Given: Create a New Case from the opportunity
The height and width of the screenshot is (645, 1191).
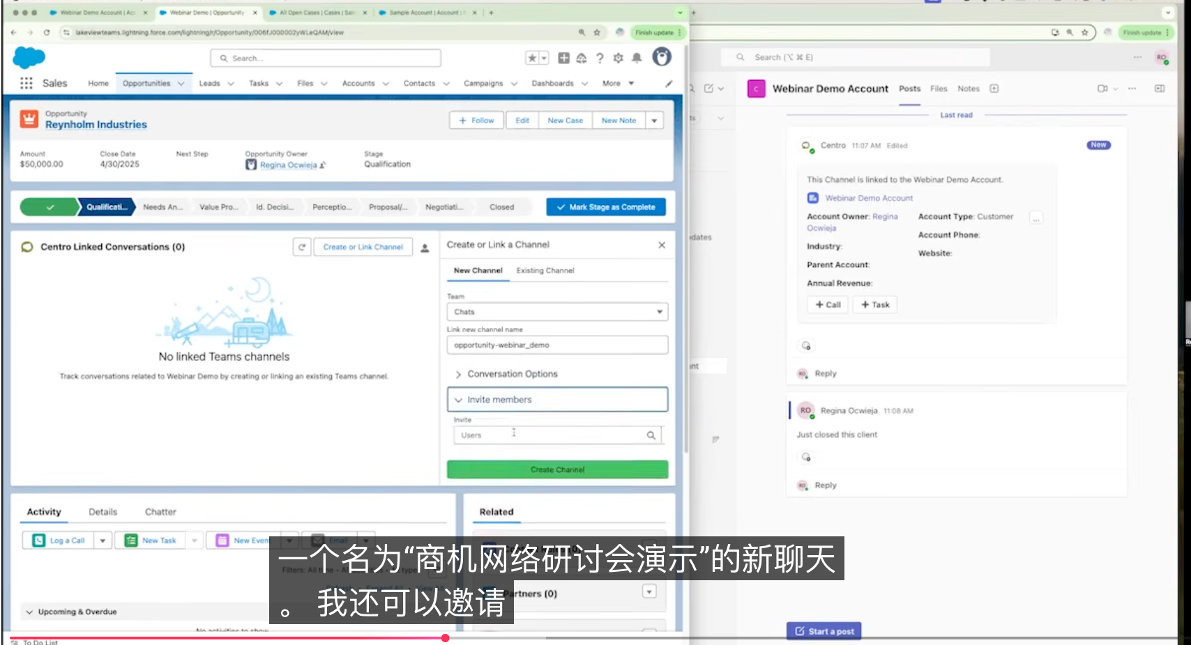Looking at the screenshot, I should (566, 121).
